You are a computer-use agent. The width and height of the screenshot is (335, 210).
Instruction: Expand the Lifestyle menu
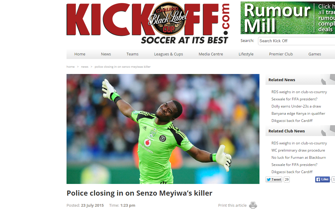246,54
